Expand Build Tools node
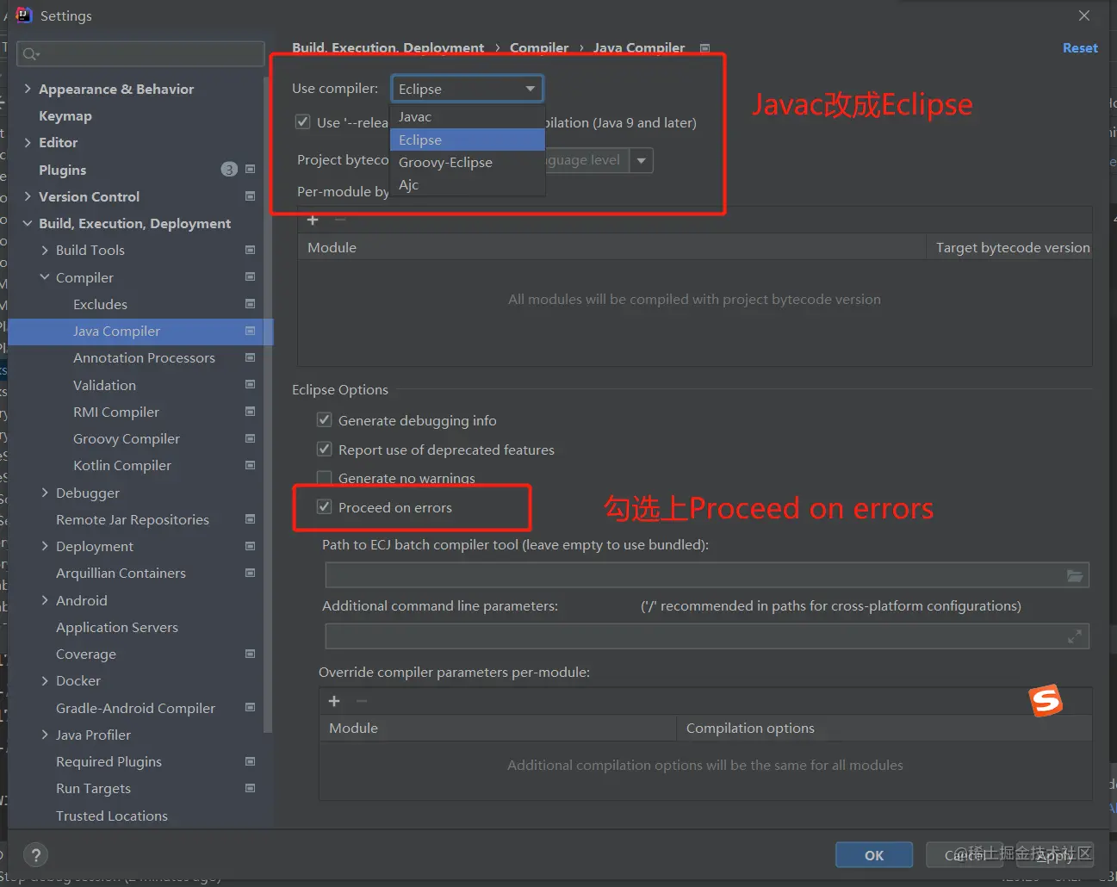The height and width of the screenshot is (887, 1117). (x=45, y=251)
